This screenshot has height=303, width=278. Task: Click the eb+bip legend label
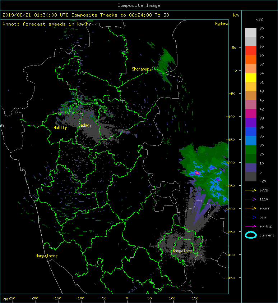266,226
